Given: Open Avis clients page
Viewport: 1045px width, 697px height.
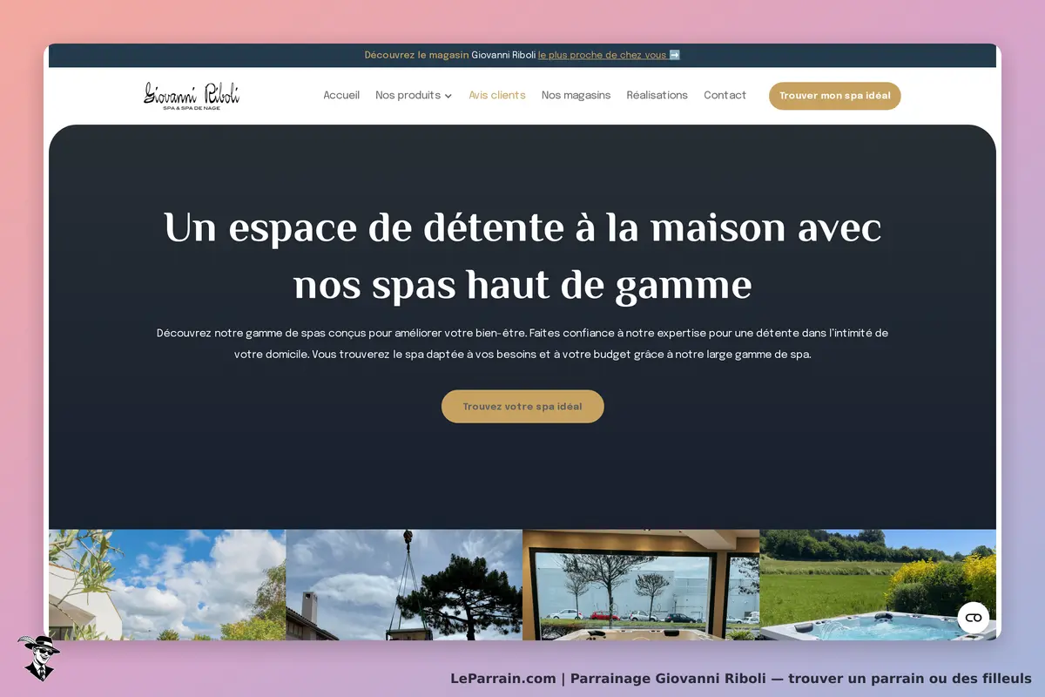Looking at the screenshot, I should (497, 96).
